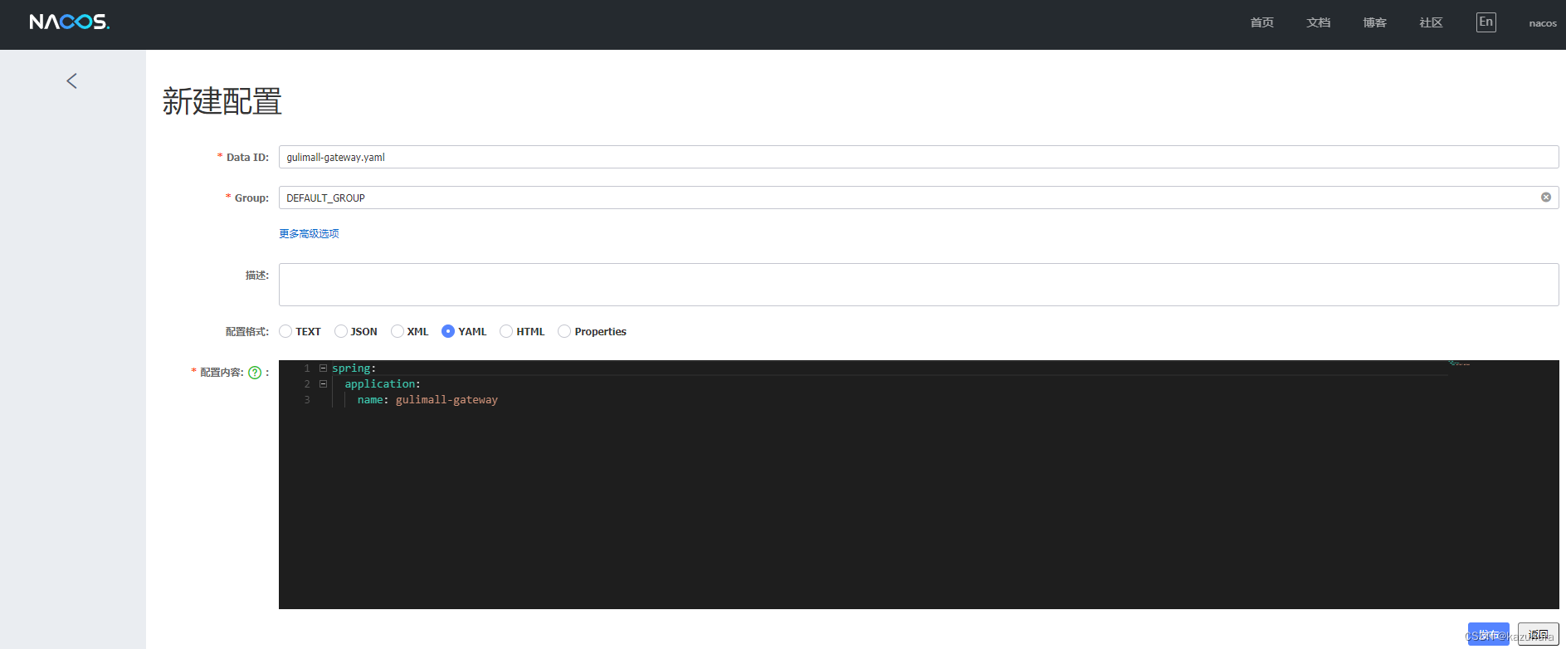This screenshot has height=649, width=1566.
Task: Select the JSON format radio button
Action: pos(341,331)
